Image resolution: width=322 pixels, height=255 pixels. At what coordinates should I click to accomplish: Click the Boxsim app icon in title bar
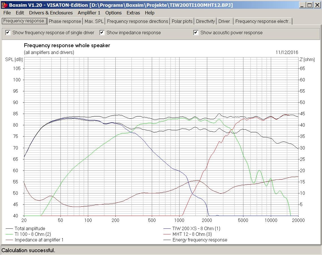point(5,5)
